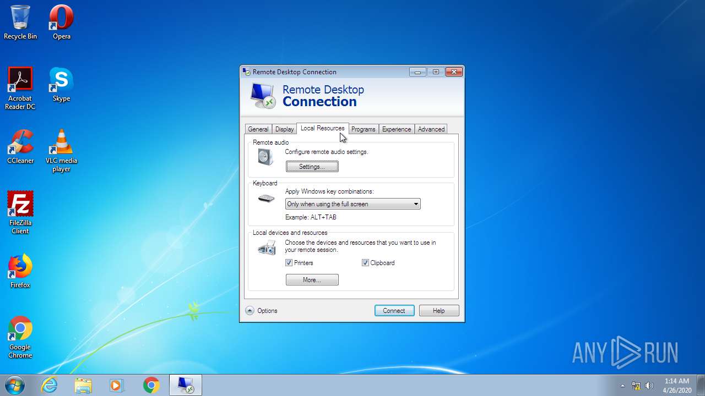Open Windows Explorer from the taskbar
The height and width of the screenshot is (396, 705).
pyautogui.click(x=83, y=385)
